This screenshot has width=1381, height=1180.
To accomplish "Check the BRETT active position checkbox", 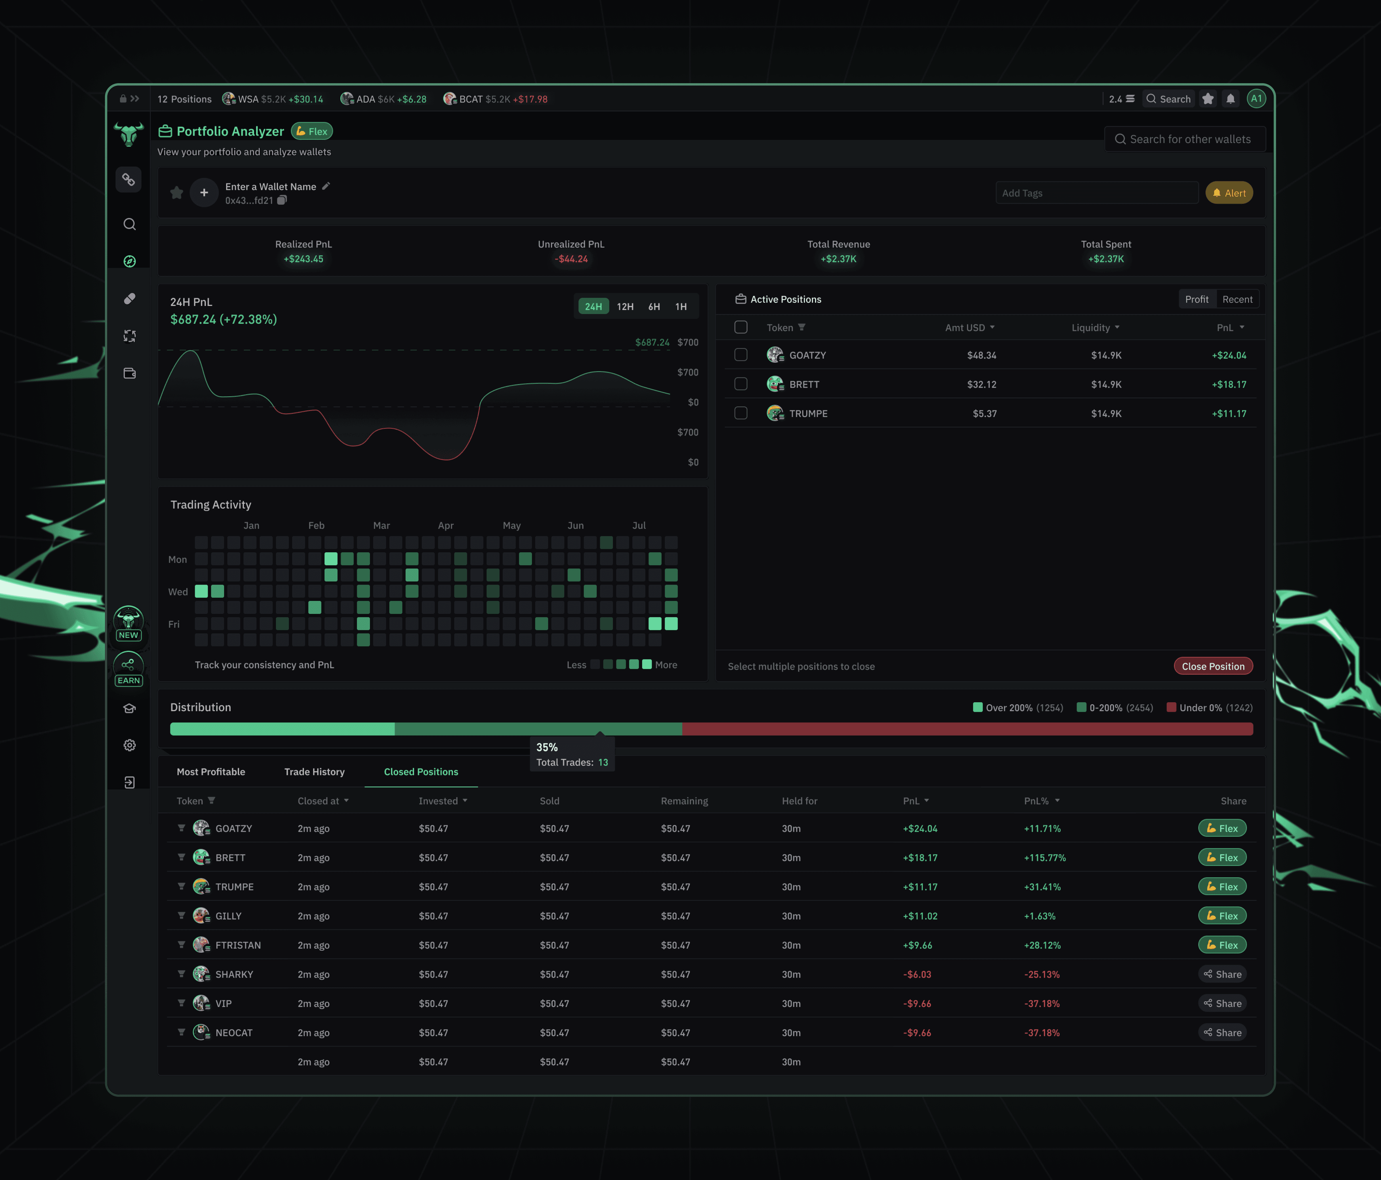I will 741,384.
